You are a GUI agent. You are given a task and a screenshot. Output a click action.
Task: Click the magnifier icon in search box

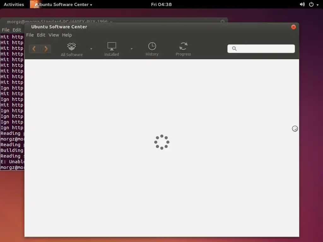pos(234,49)
